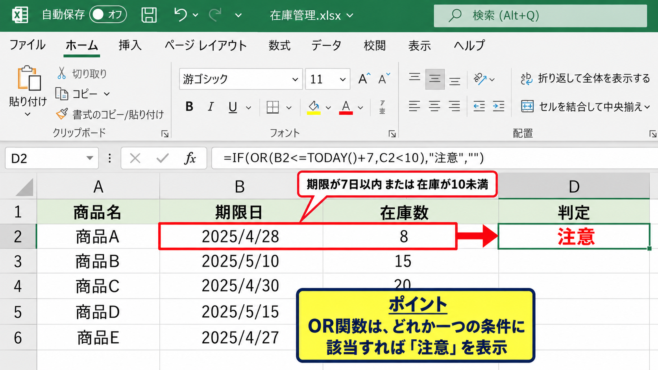
Task: Click 書式のコピー/貼り付け format painter
Action: coord(110,114)
